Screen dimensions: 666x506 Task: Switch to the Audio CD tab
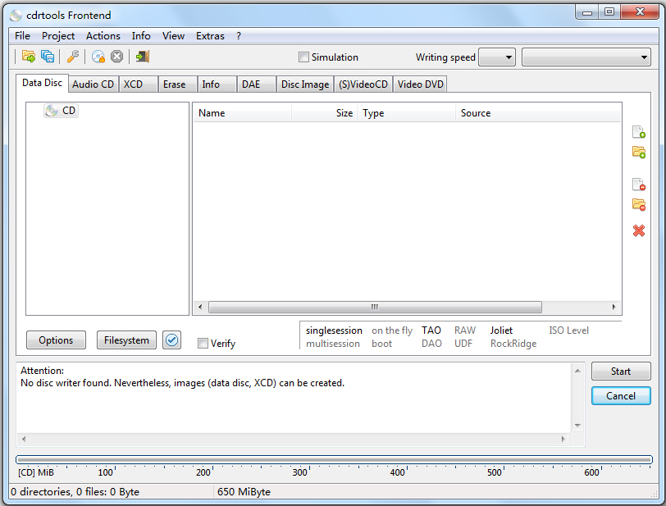tap(93, 84)
